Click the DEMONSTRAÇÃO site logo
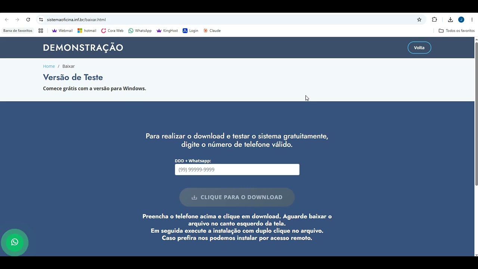Screen dimensions: 478x269 [x=83, y=47]
